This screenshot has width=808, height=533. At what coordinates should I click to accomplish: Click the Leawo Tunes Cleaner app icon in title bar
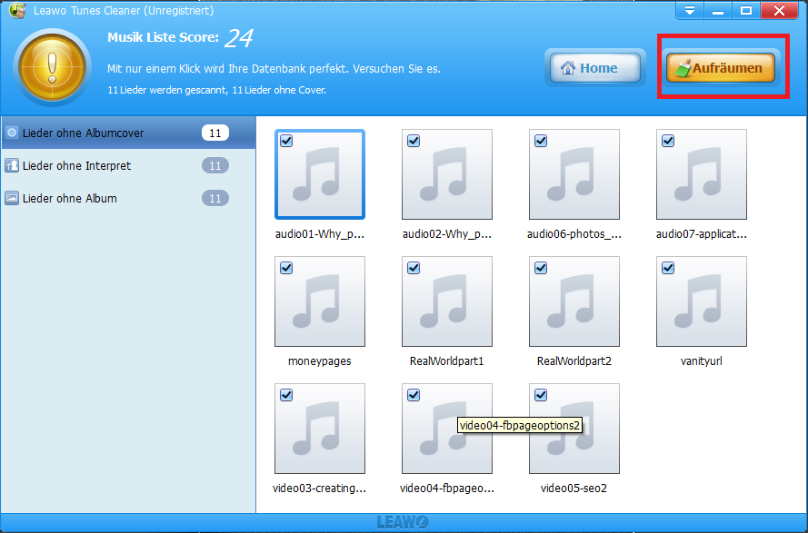pos(17,10)
